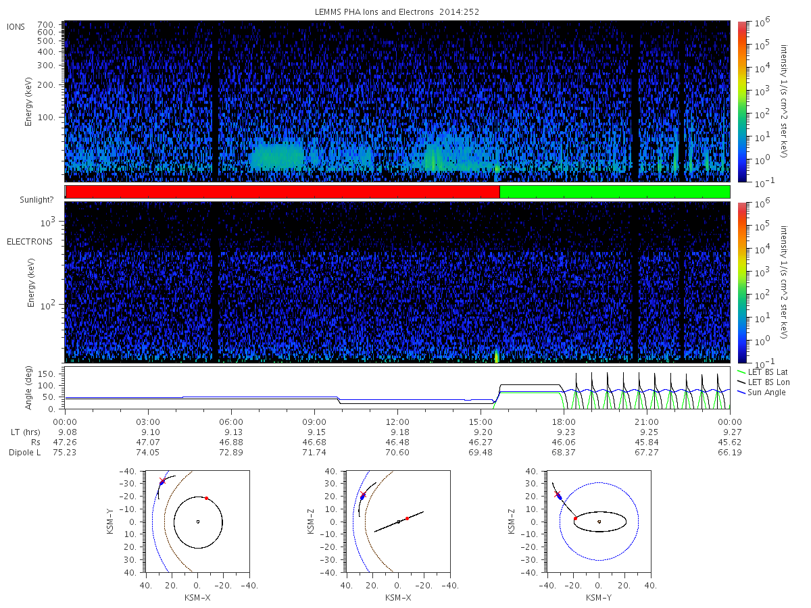Click the red X marker in KSM-Y/KSM-Z plot
This screenshot has width=811, height=608.
(x=557, y=495)
